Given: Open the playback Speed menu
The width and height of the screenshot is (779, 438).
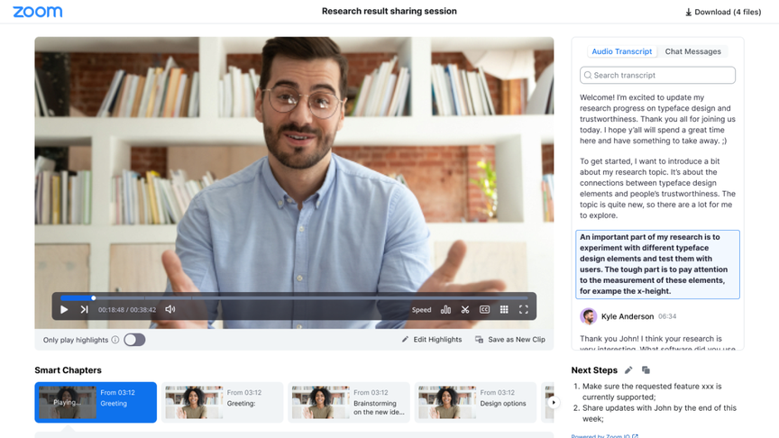Looking at the screenshot, I should point(421,310).
